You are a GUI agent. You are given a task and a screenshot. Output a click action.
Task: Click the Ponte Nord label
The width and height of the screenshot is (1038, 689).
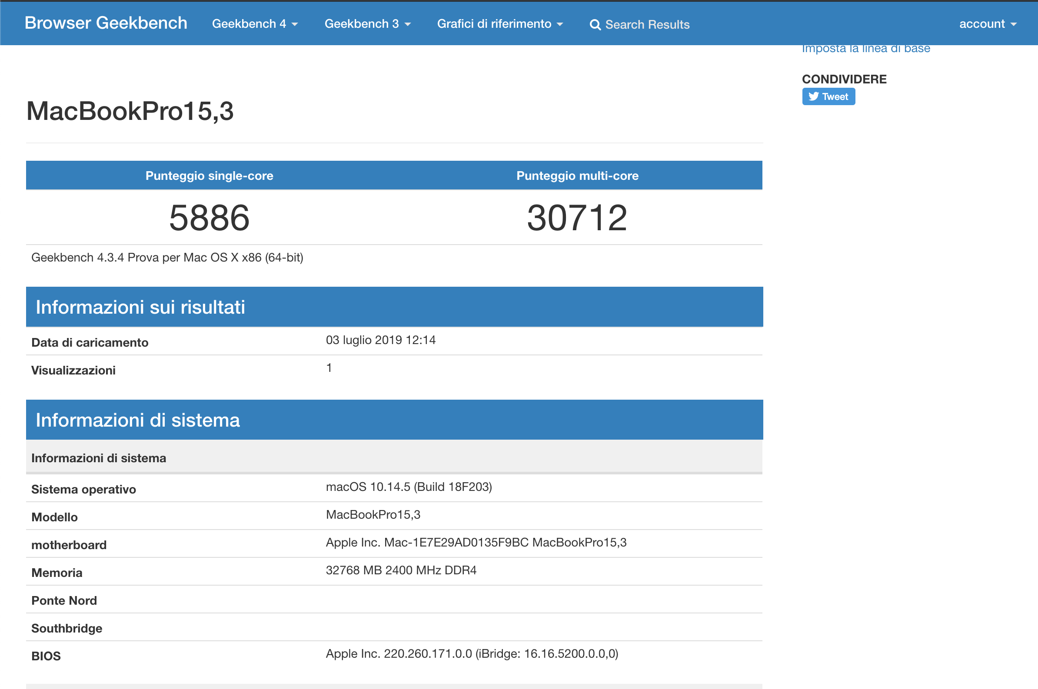[x=64, y=601]
